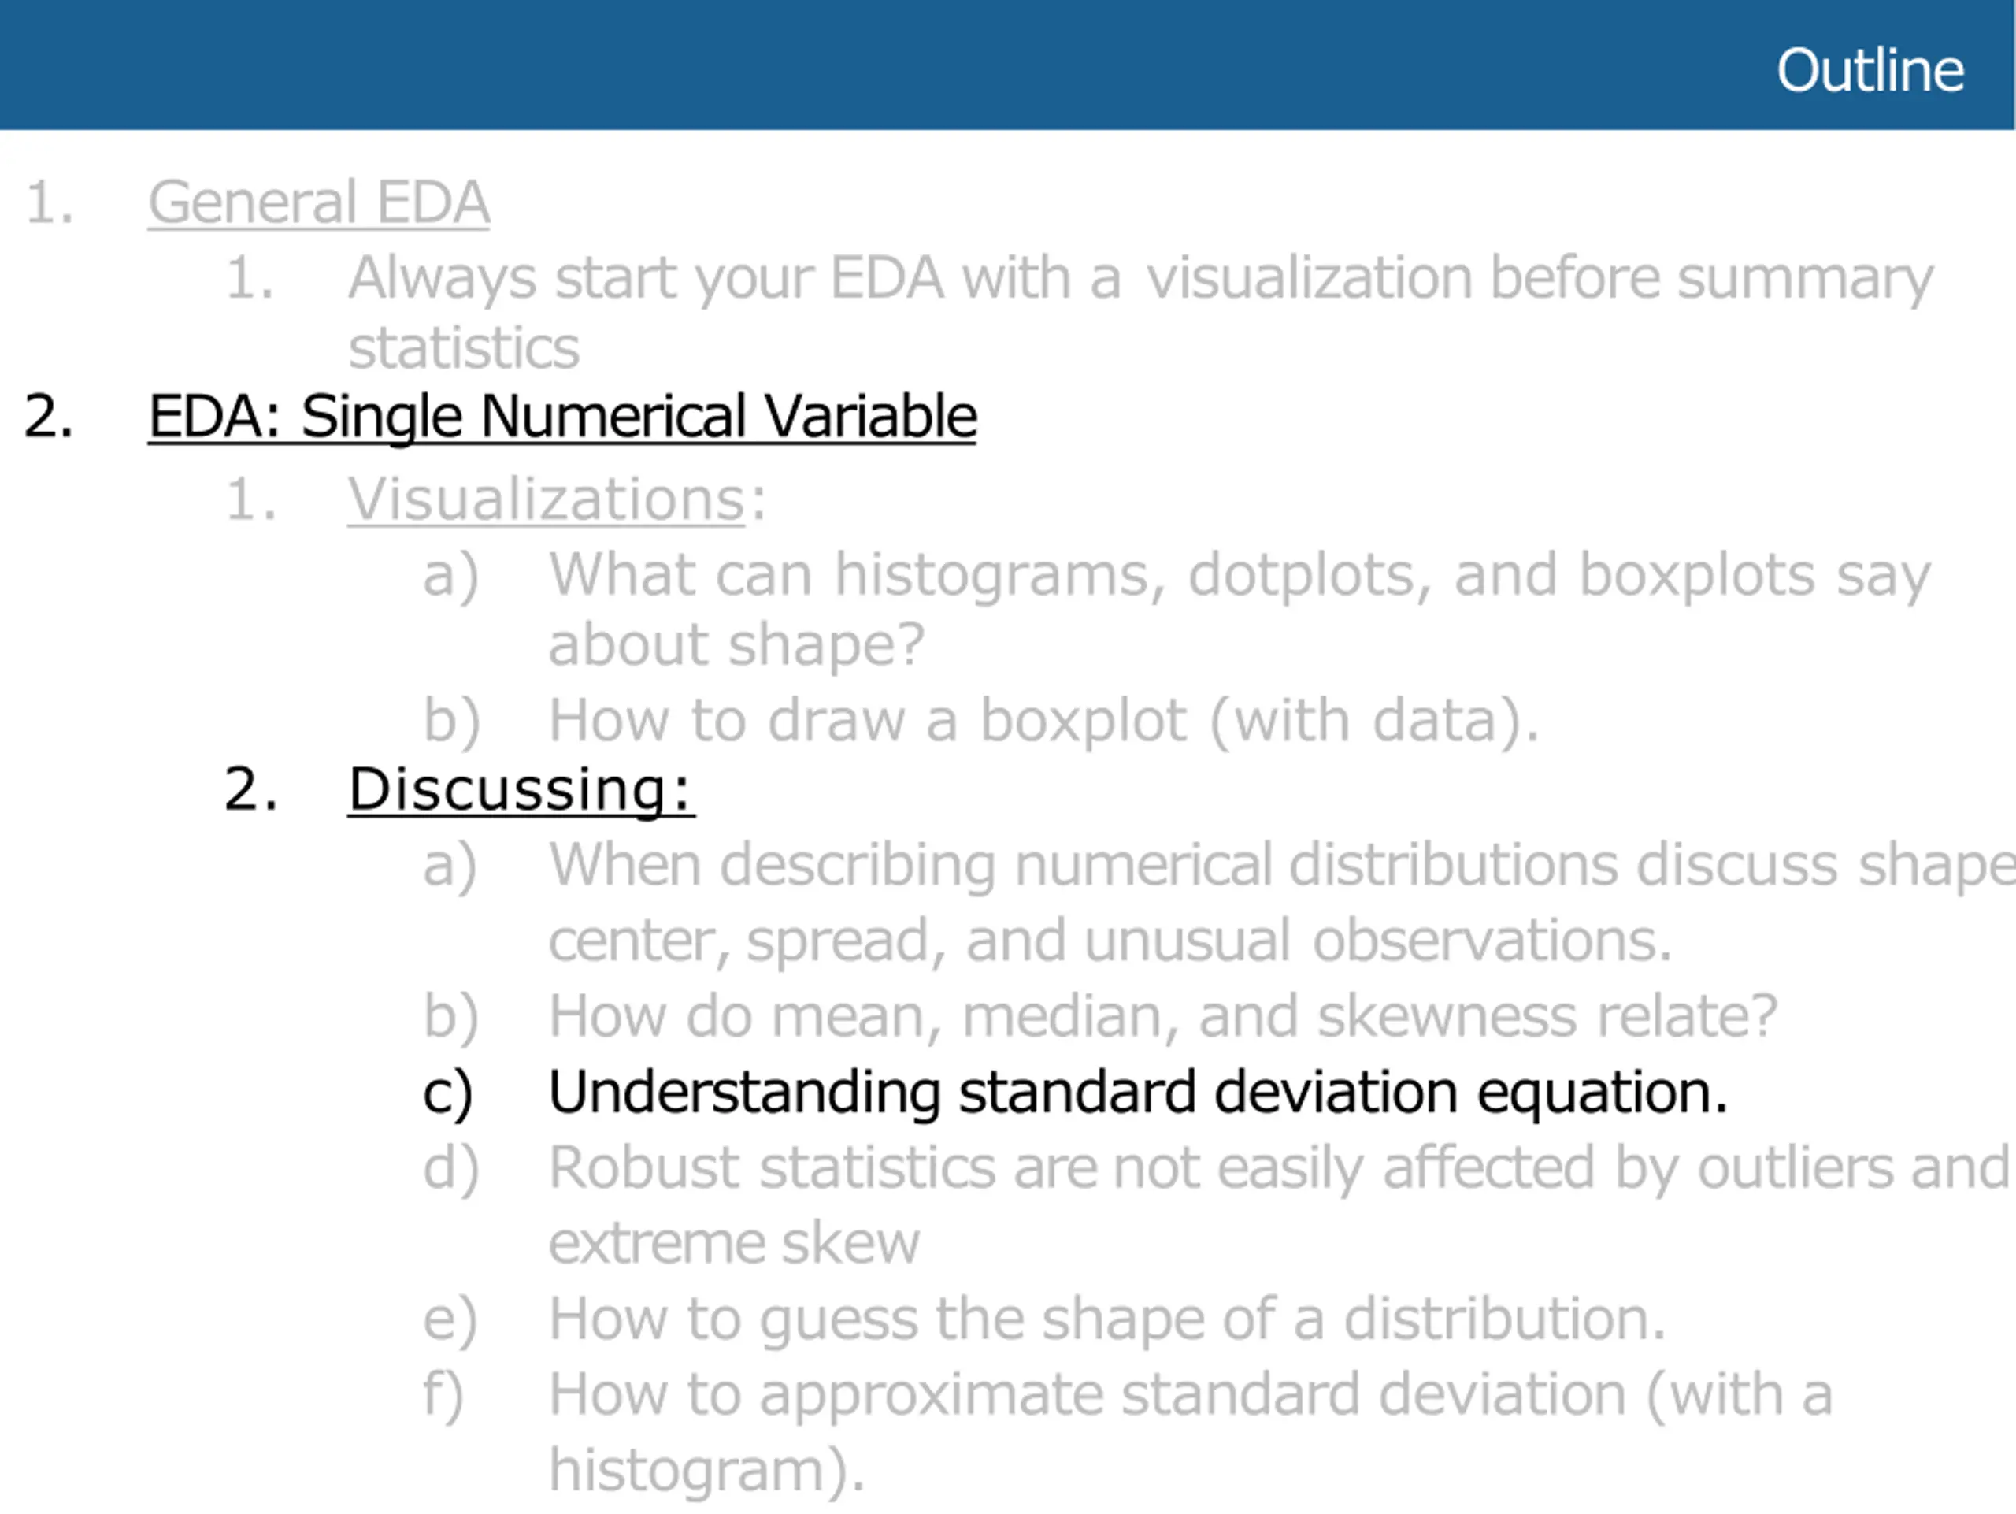Click the Outline slide title
The image size is (2016, 1514).
(x=1870, y=70)
